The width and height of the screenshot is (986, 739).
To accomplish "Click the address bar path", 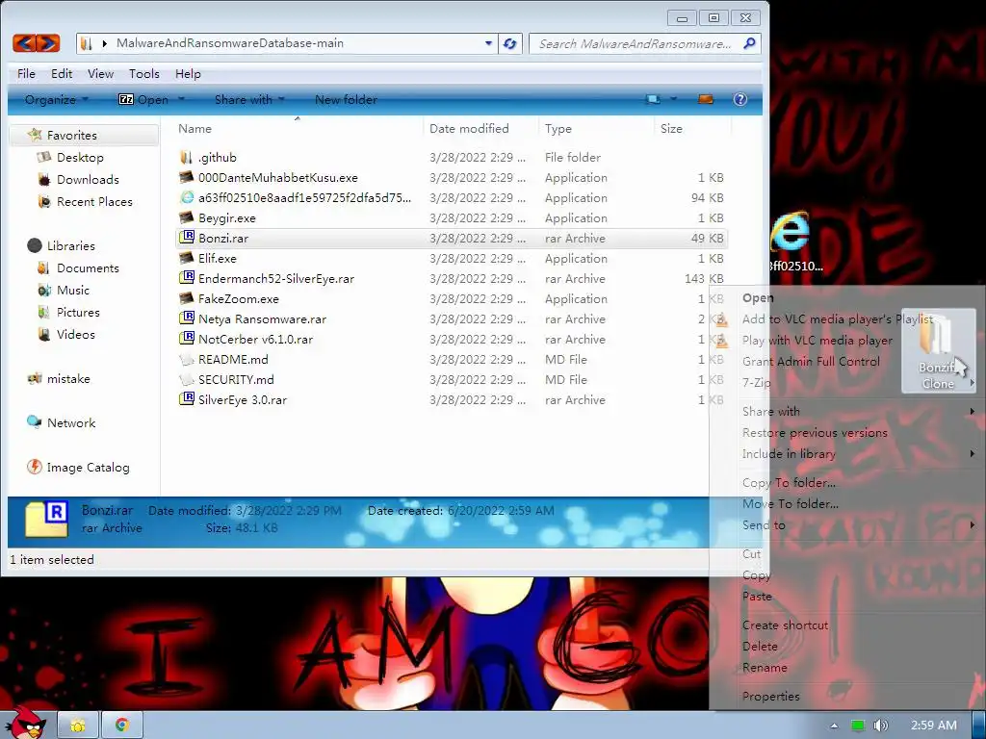I will pyautogui.click(x=229, y=43).
